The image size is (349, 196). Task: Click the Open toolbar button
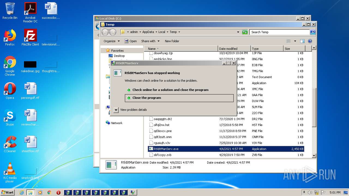(x=131, y=41)
